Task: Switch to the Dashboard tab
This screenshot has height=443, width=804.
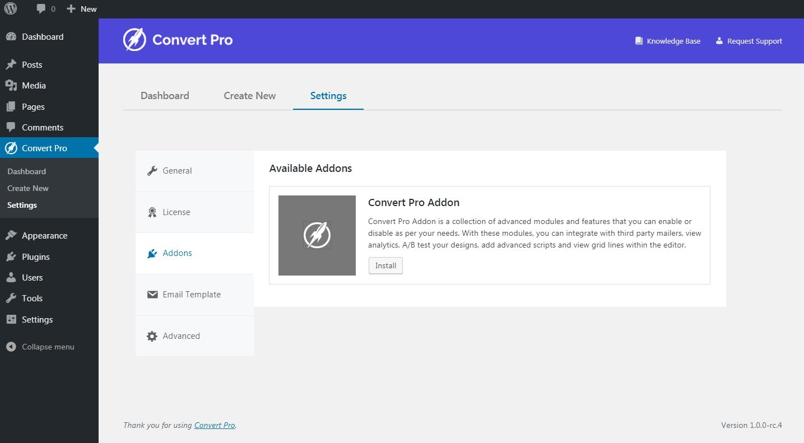Action: (x=165, y=96)
